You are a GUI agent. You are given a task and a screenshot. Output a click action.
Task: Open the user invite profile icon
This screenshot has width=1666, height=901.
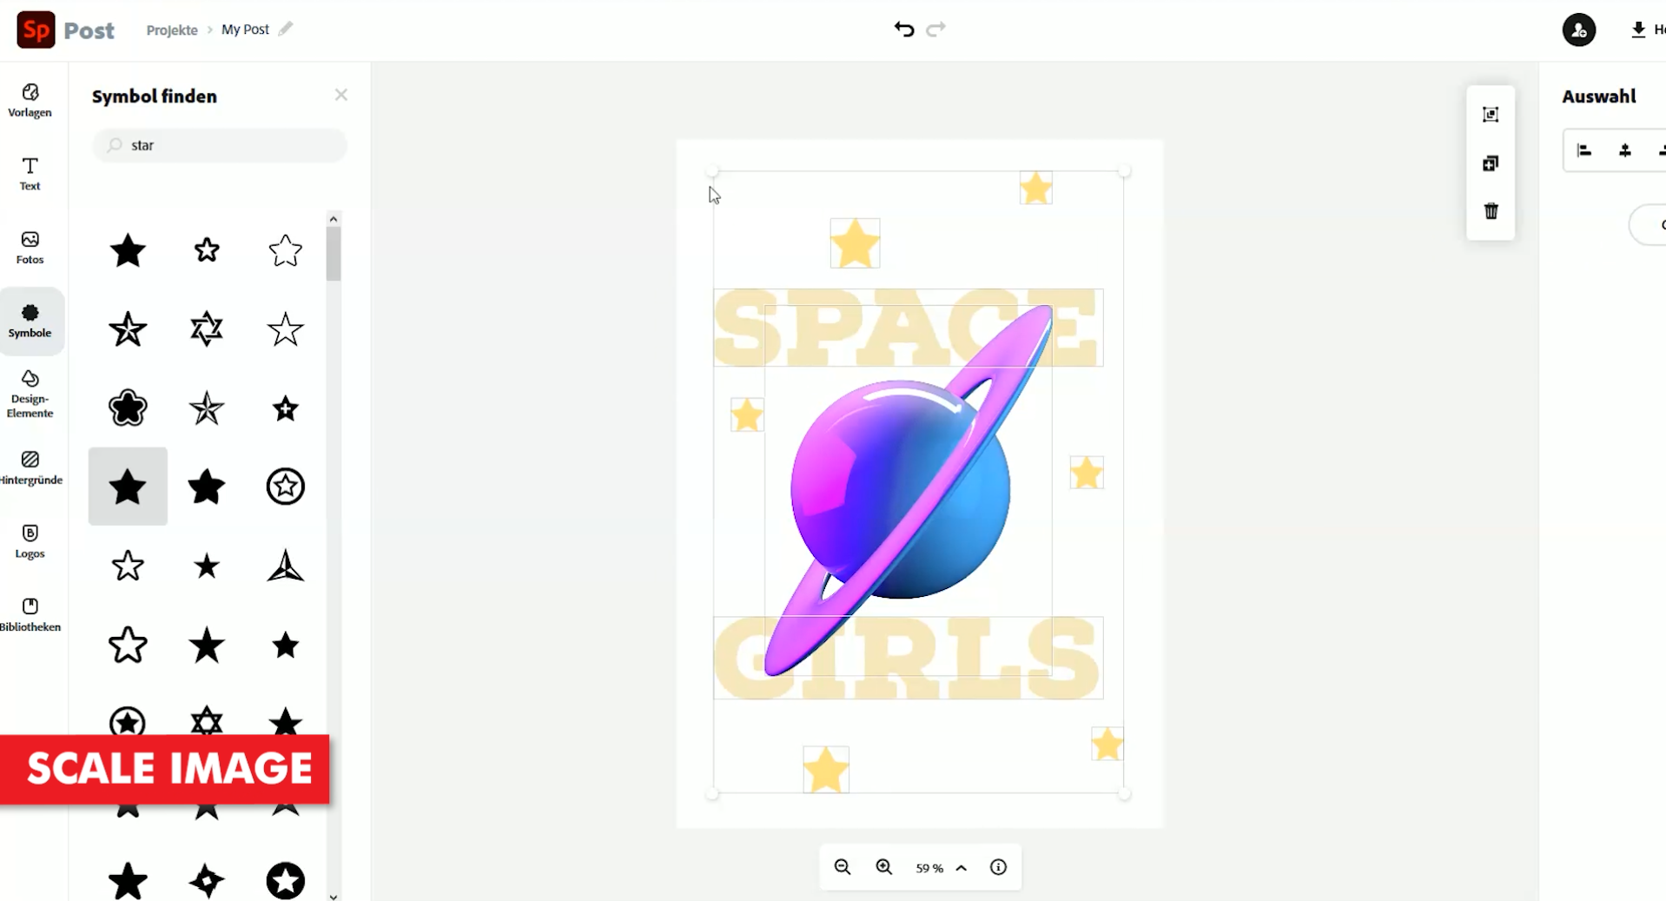(1578, 30)
